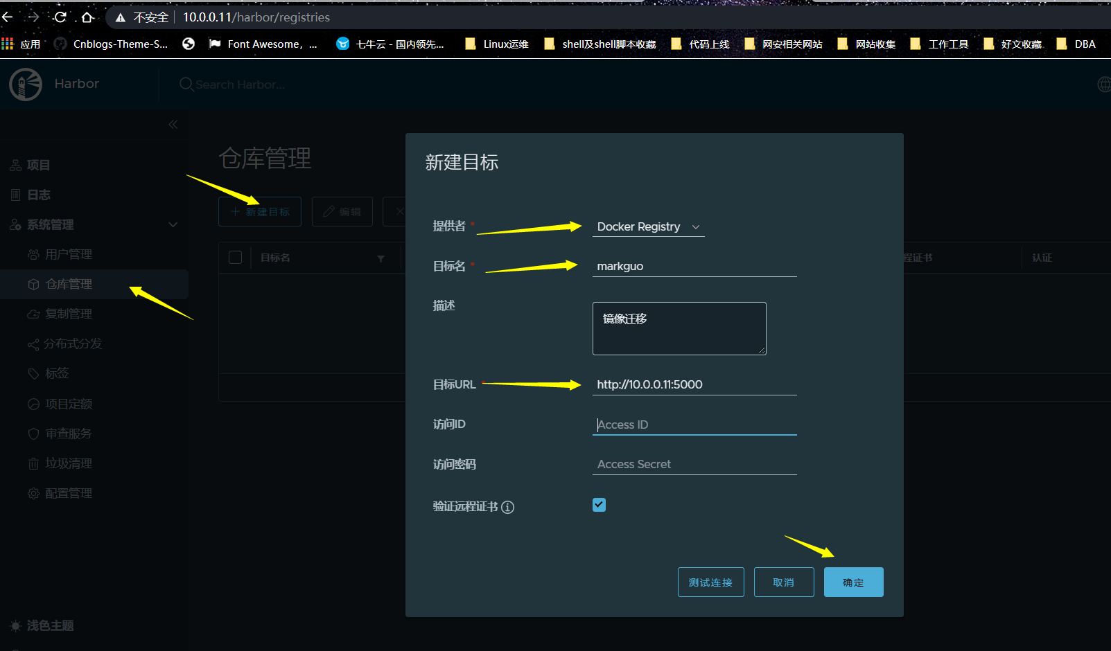Click the 描述 textarea
Image resolution: width=1111 pixels, height=651 pixels.
pyautogui.click(x=679, y=328)
